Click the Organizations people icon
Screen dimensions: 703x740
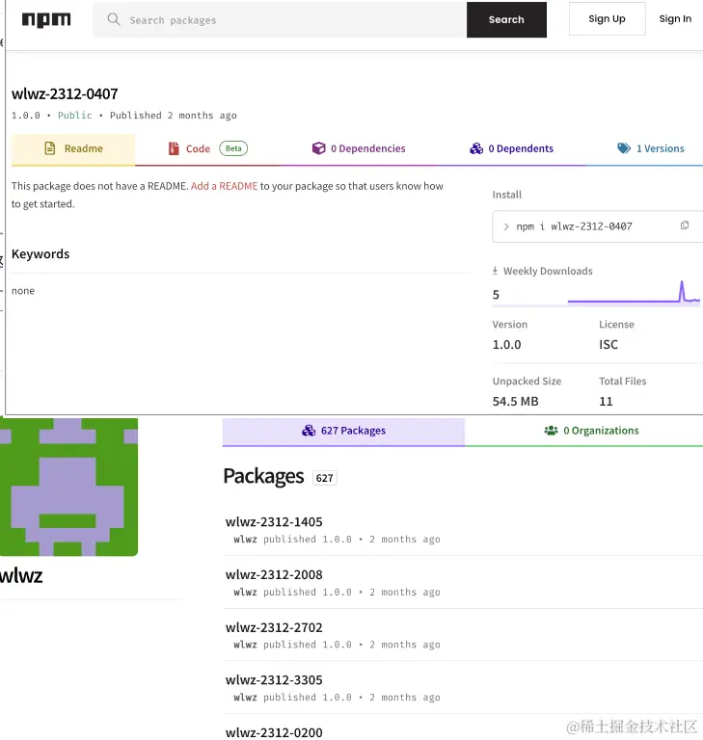click(551, 431)
